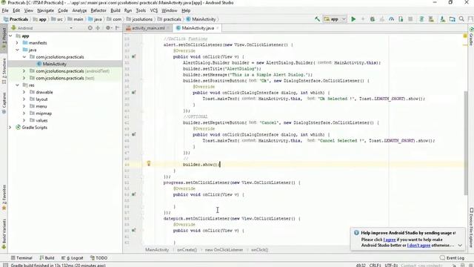Click onCreate() in editor breadcrumb

tap(187, 250)
